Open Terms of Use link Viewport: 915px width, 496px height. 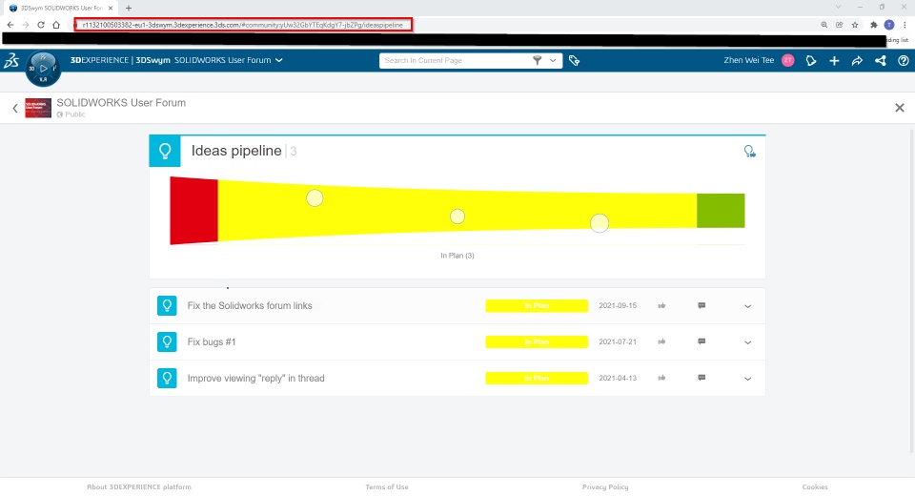click(387, 486)
